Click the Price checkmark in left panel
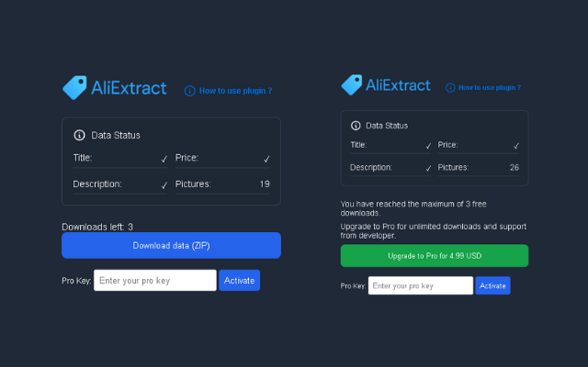The width and height of the screenshot is (588, 367). (266, 159)
